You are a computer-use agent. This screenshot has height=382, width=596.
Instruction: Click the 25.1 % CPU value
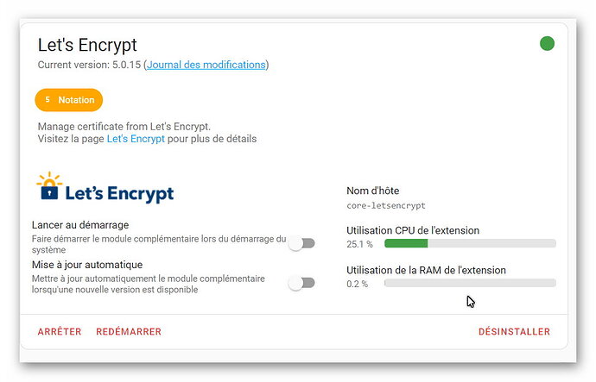[359, 244]
